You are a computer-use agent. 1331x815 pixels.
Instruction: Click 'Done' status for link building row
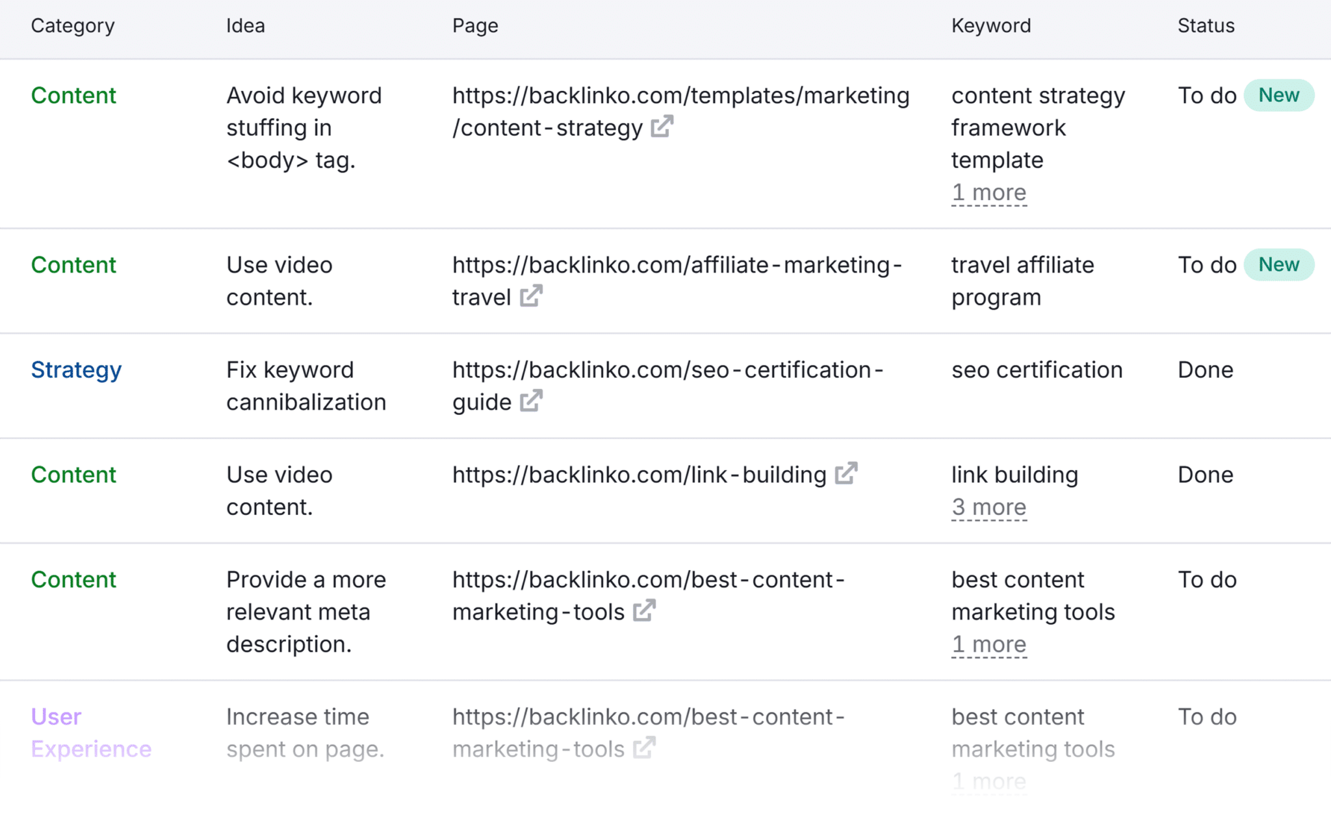(1206, 475)
